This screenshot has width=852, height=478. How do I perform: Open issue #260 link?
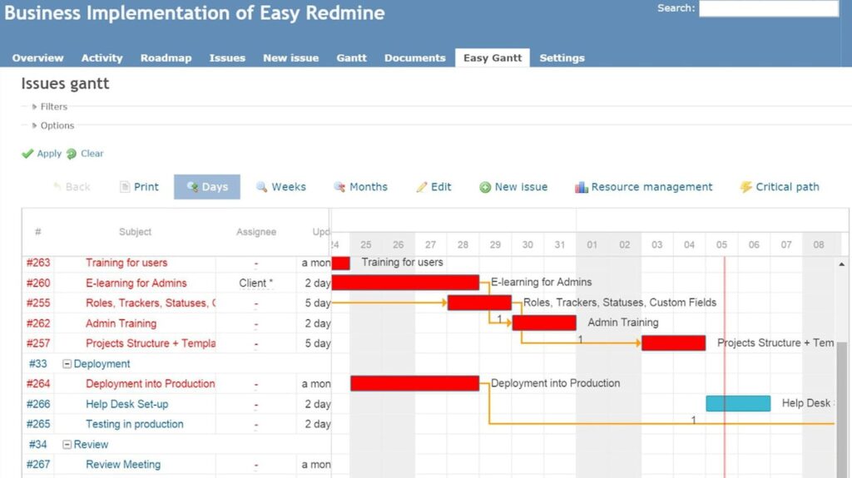point(38,283)
